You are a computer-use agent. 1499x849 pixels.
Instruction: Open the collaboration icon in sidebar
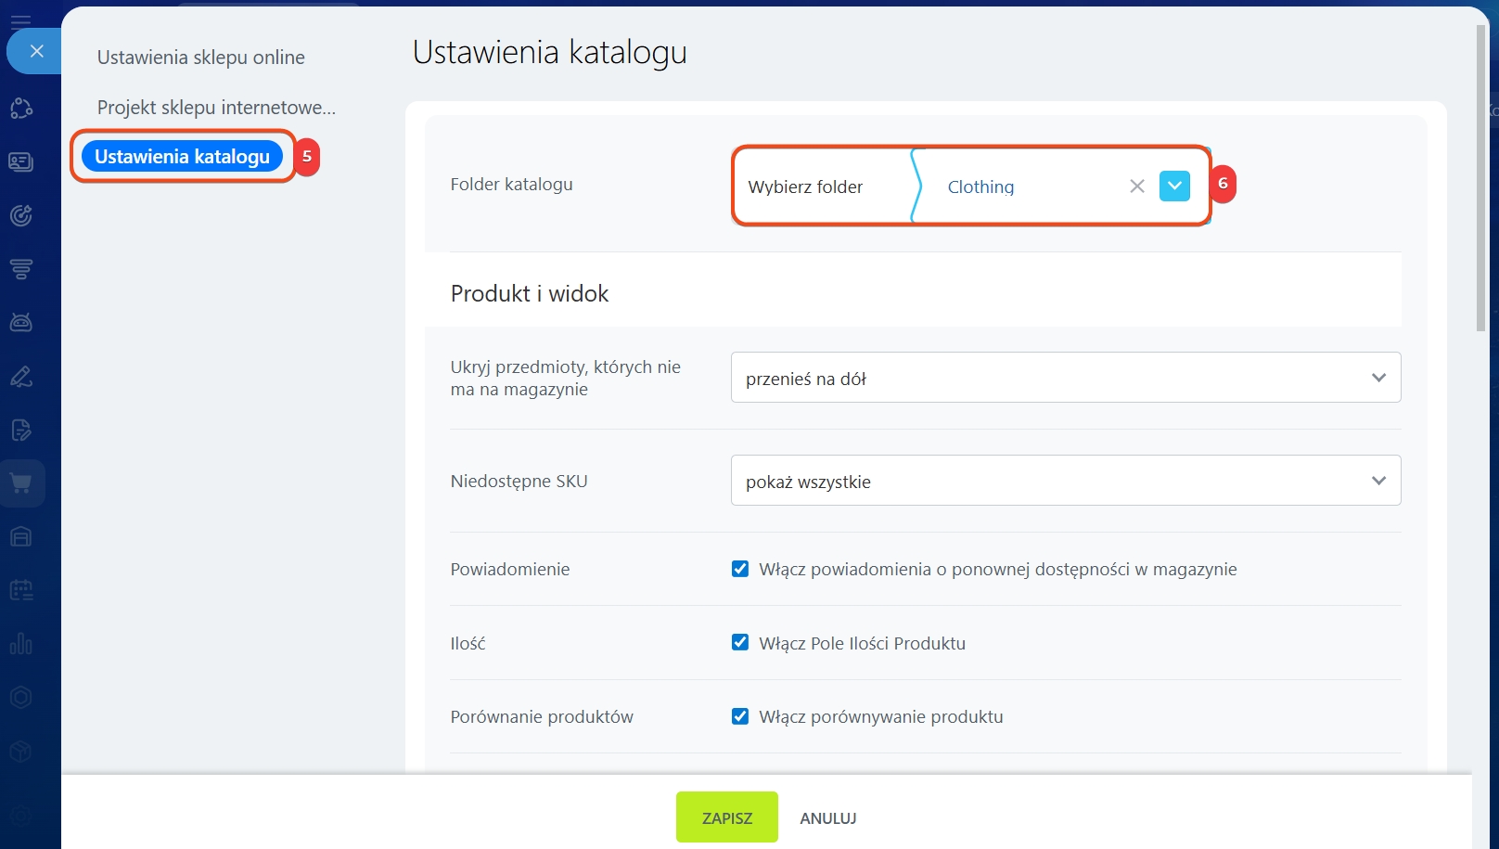point(21,109)
